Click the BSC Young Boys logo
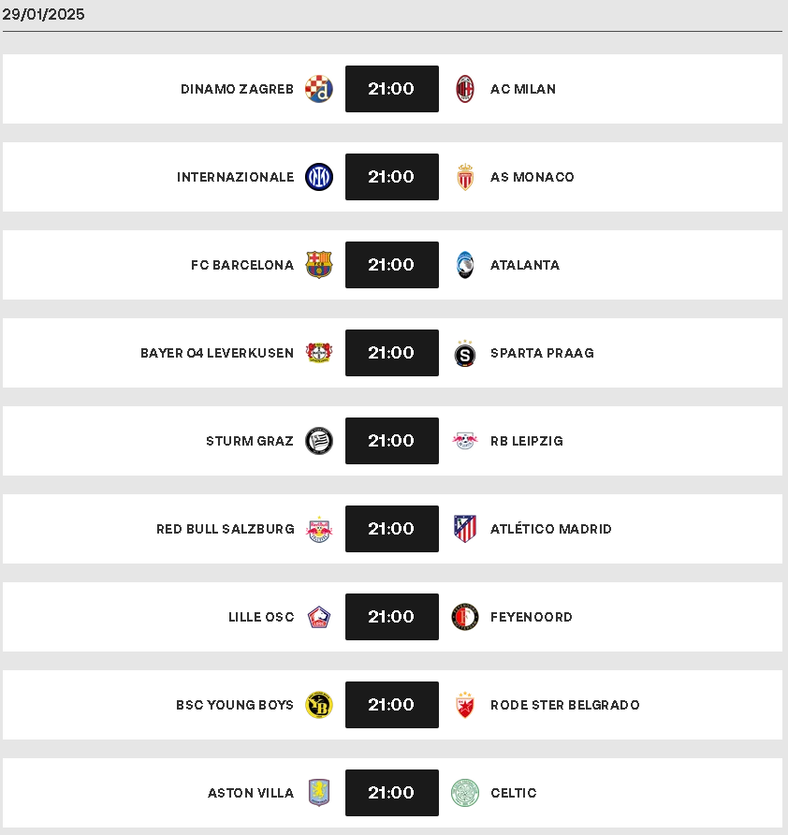 [319, 705]
